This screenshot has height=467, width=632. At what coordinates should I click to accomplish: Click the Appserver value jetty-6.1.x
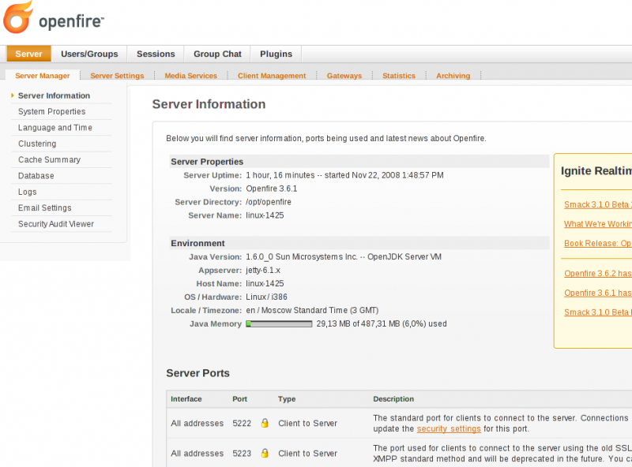tap(263, 270)
